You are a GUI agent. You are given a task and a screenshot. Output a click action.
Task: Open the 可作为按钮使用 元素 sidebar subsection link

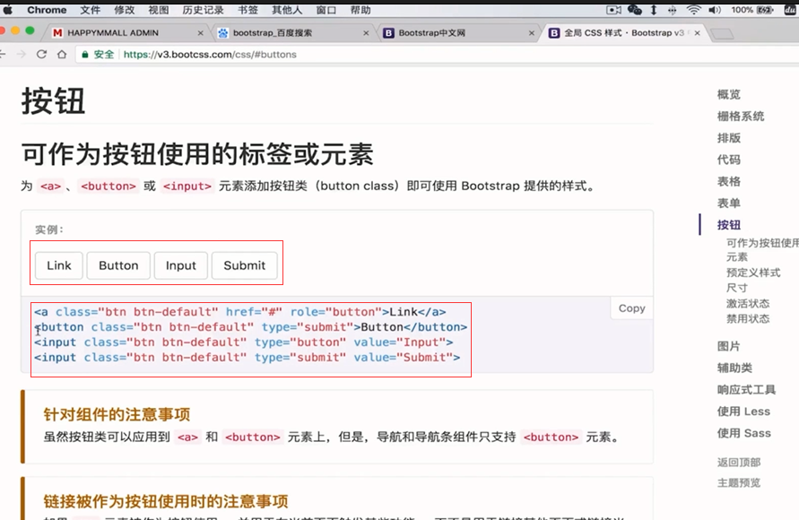pos(762,249)
